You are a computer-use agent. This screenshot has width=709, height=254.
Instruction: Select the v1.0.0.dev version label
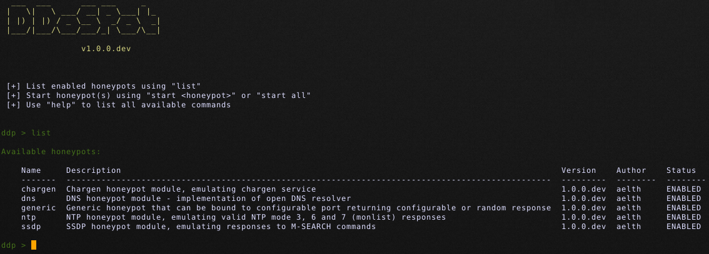point(106,48)
